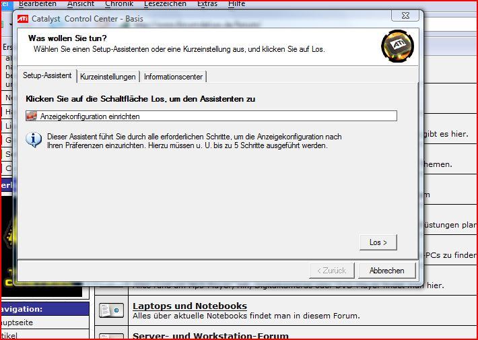Close the Catalyst Control Center dialog
Screen dimensions: 478x340
(x=405, y=15)
